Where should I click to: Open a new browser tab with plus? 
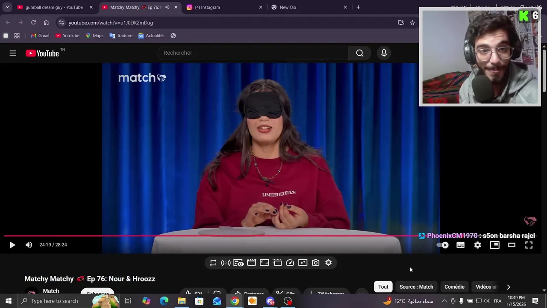tap(358, 7)
